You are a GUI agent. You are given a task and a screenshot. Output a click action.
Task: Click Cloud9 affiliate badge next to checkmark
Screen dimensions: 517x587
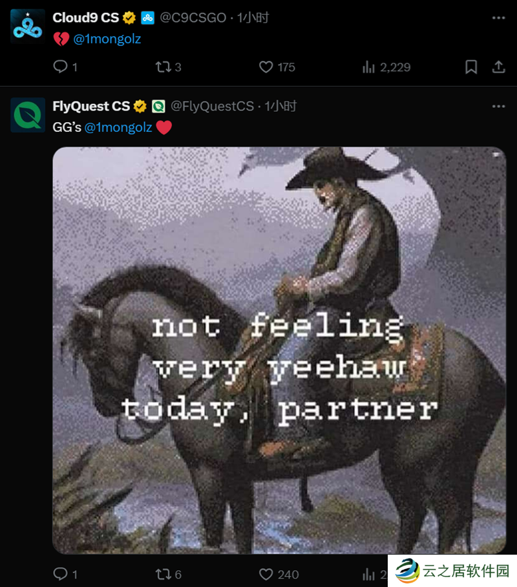coord(147,17)
